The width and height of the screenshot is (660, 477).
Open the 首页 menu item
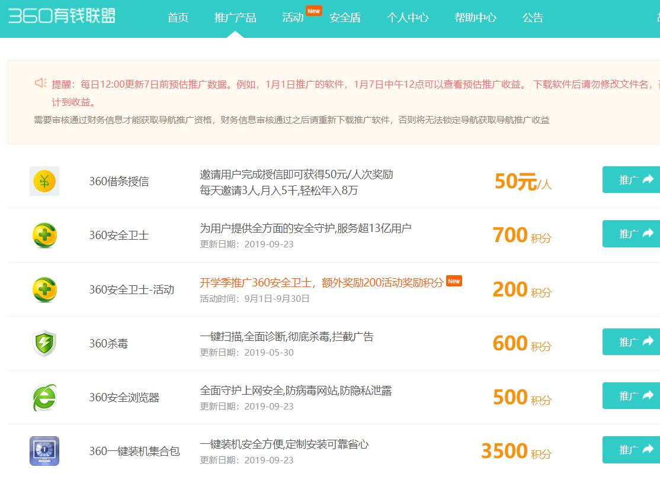coord(177,18)
